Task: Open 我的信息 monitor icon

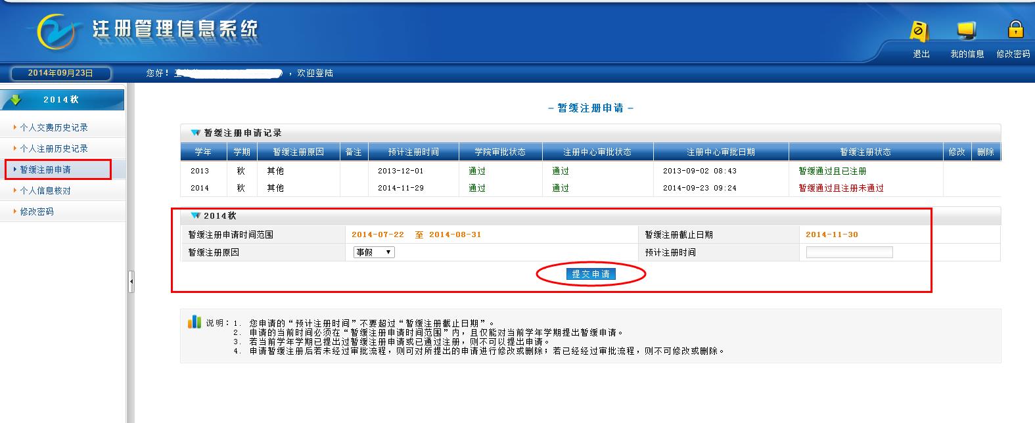Action: coord(966,32)
